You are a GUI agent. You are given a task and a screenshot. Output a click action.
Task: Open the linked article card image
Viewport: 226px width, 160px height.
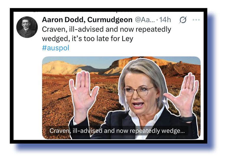pos(121,98)
